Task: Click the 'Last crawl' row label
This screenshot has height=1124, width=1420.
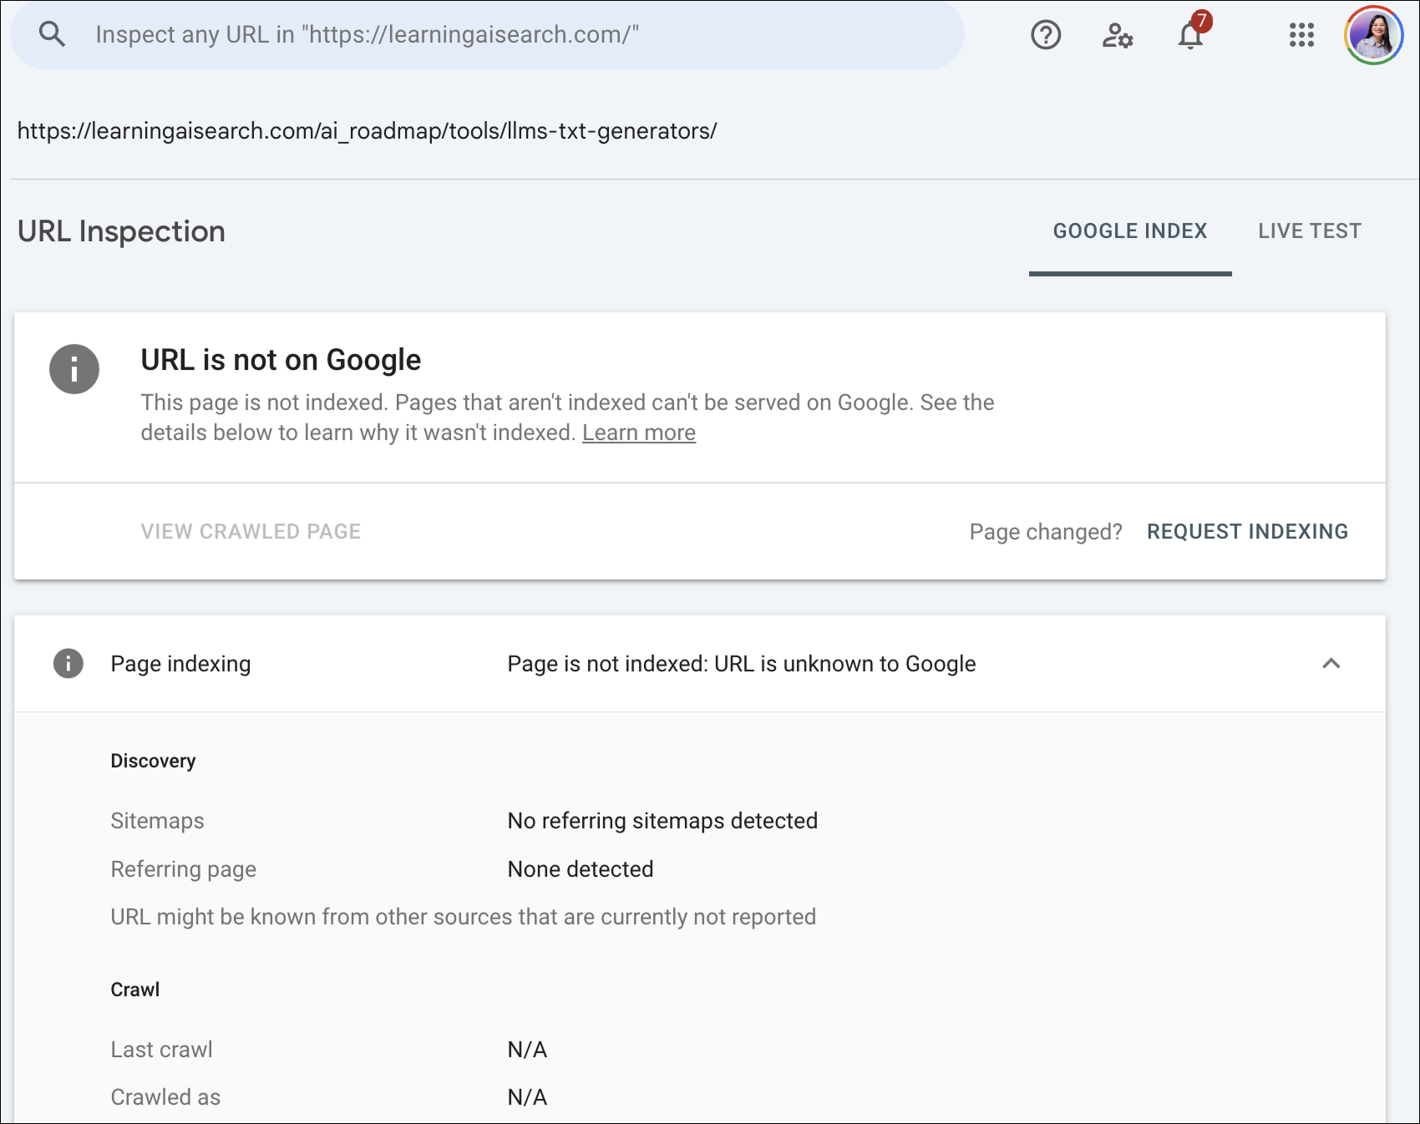Action: (161, 1050)
